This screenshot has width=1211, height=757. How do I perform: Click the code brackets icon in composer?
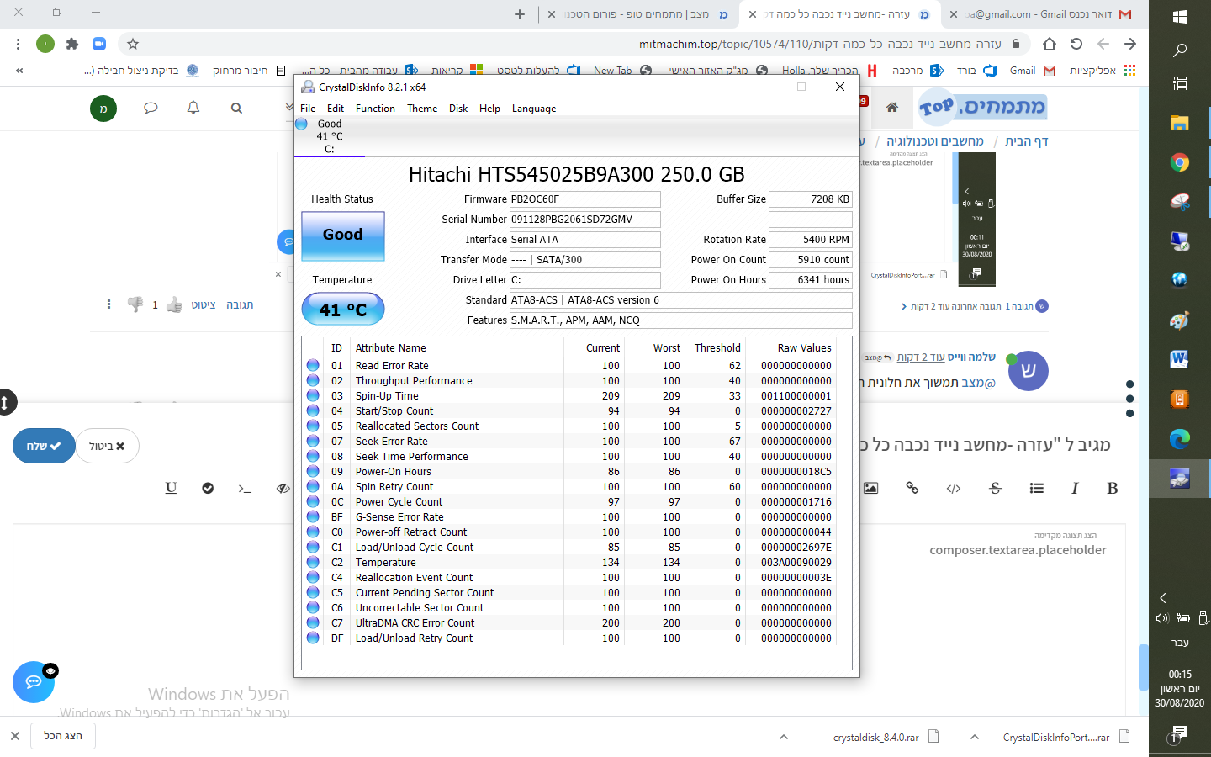click(954, 488)
